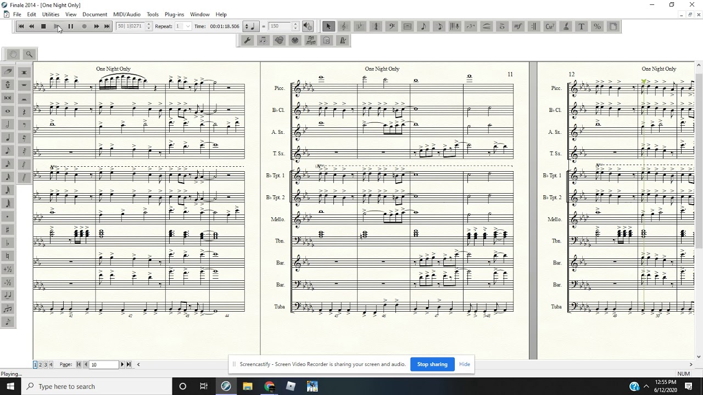The image size is (703, 395).
Task: Rewind playback to beginning
Action: pos(21,26)
